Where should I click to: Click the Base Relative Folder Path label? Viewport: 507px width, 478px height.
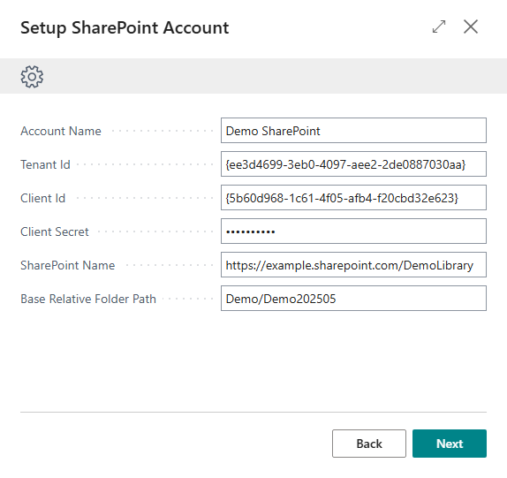(88, 299)
